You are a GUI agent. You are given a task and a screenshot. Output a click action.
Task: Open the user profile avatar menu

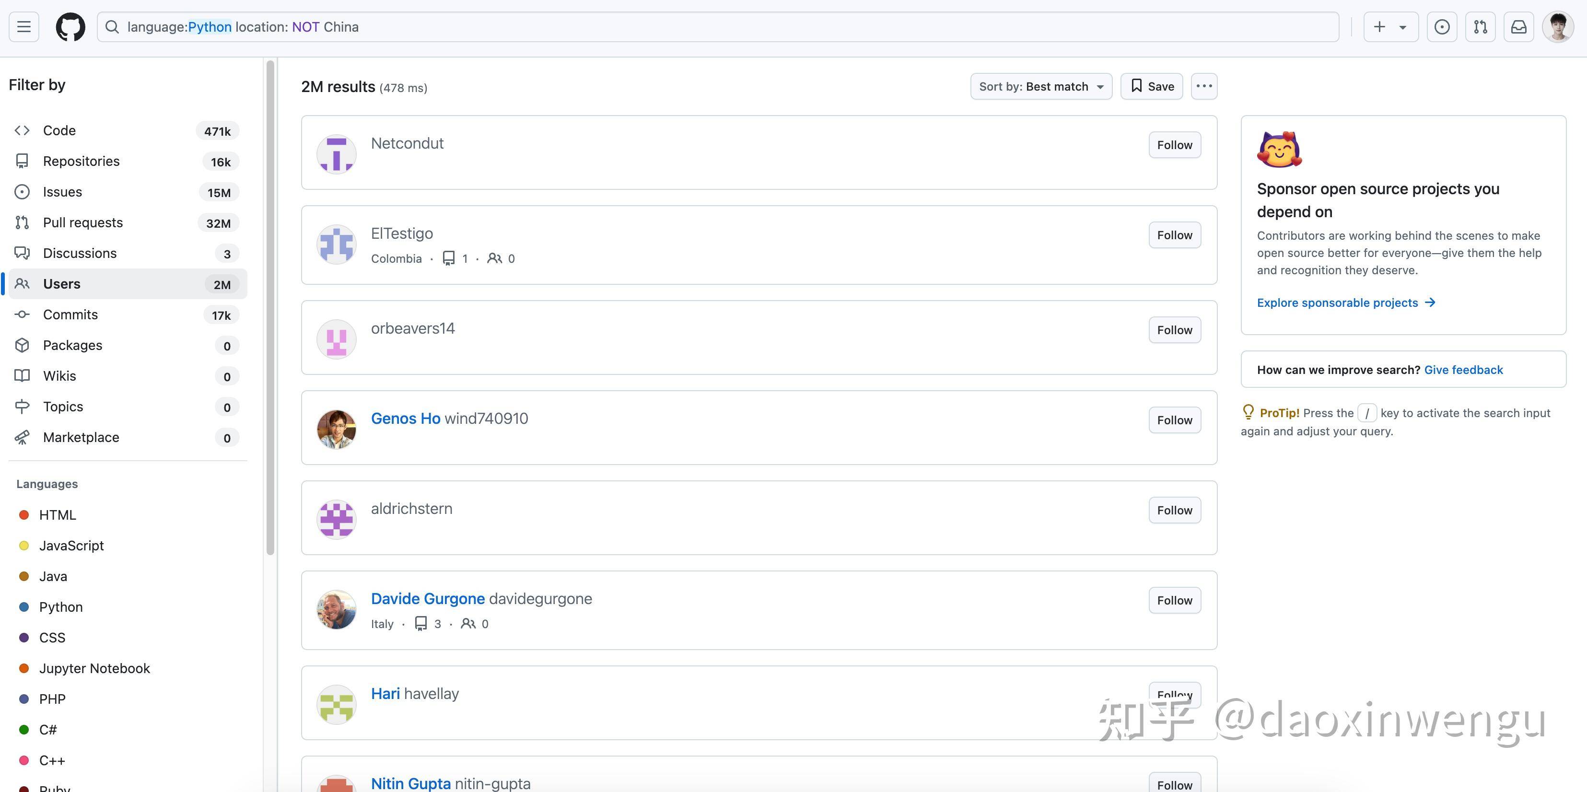coord(1558,27)
